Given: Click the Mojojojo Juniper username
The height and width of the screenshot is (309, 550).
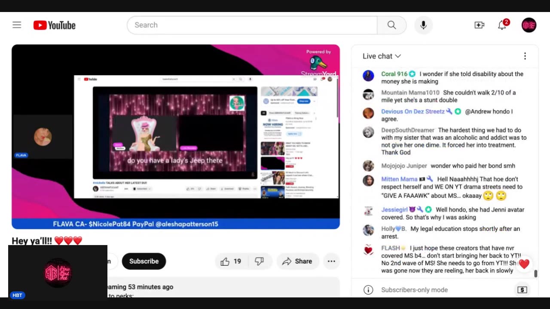Looking at the screenshot, I should click(404, 166).
